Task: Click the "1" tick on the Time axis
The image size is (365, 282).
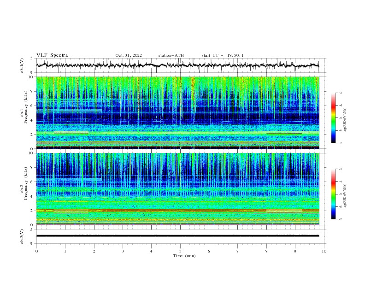Action: pos(65,251)
